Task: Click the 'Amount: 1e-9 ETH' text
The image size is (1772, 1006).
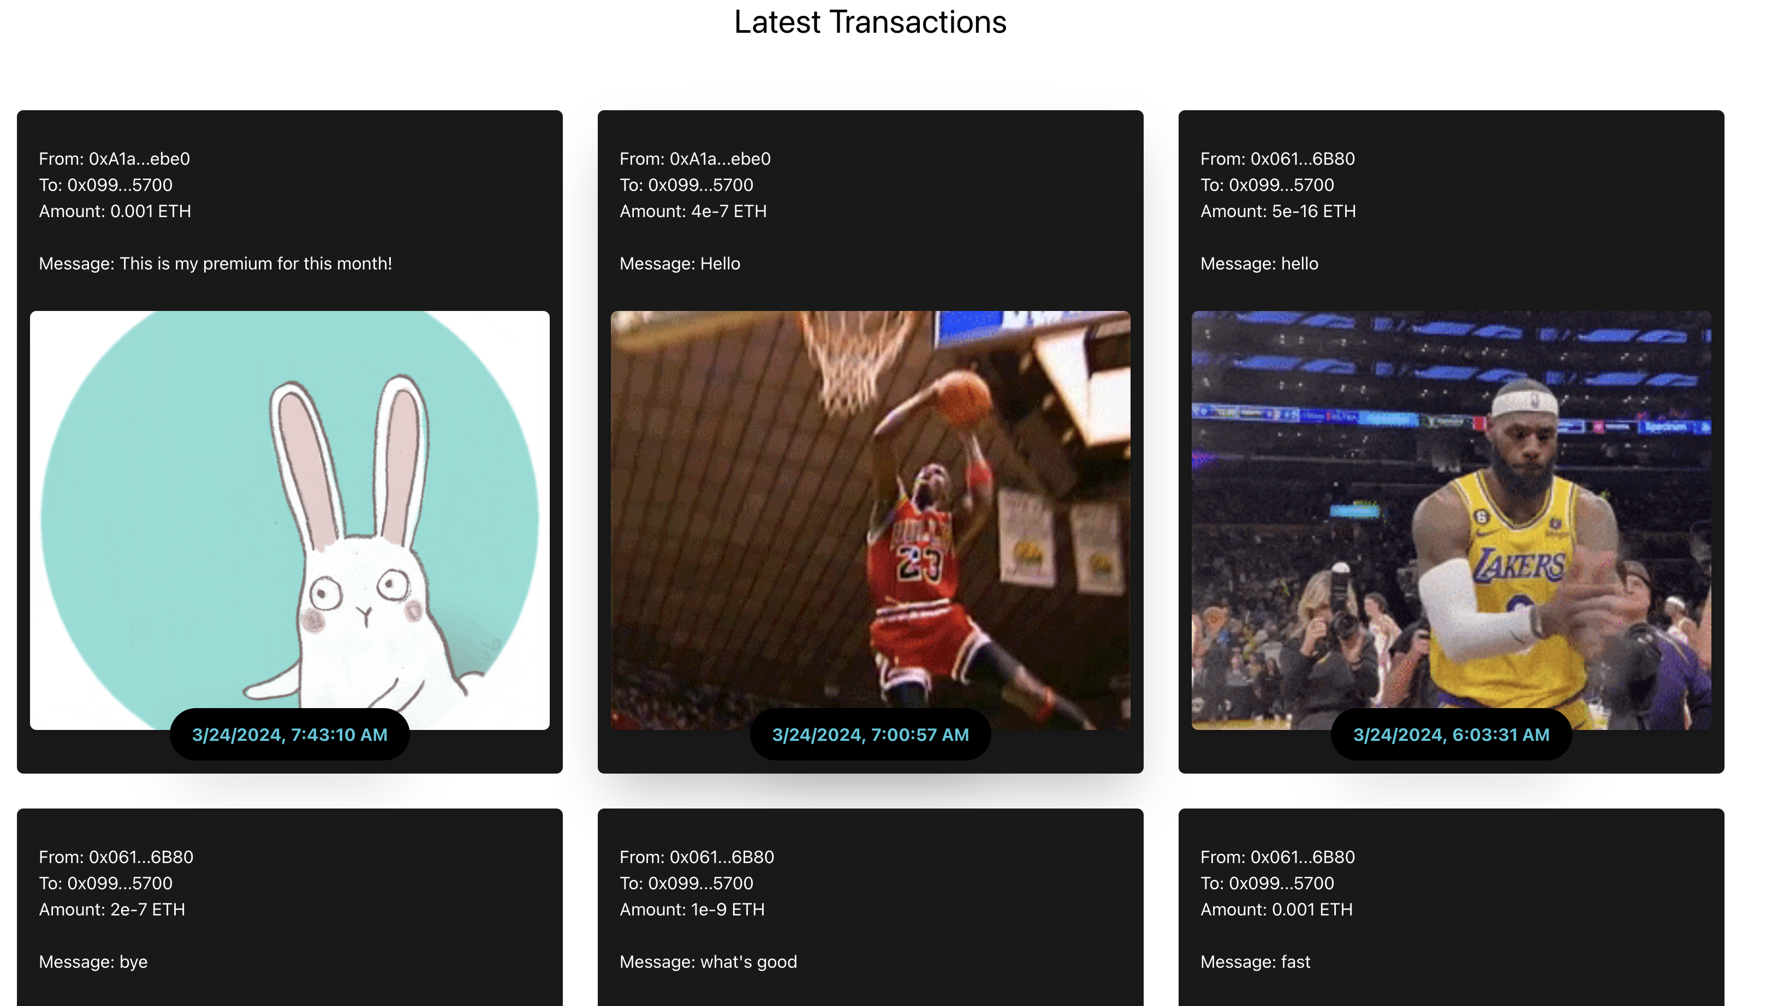Action: click(x=691, y=909)
